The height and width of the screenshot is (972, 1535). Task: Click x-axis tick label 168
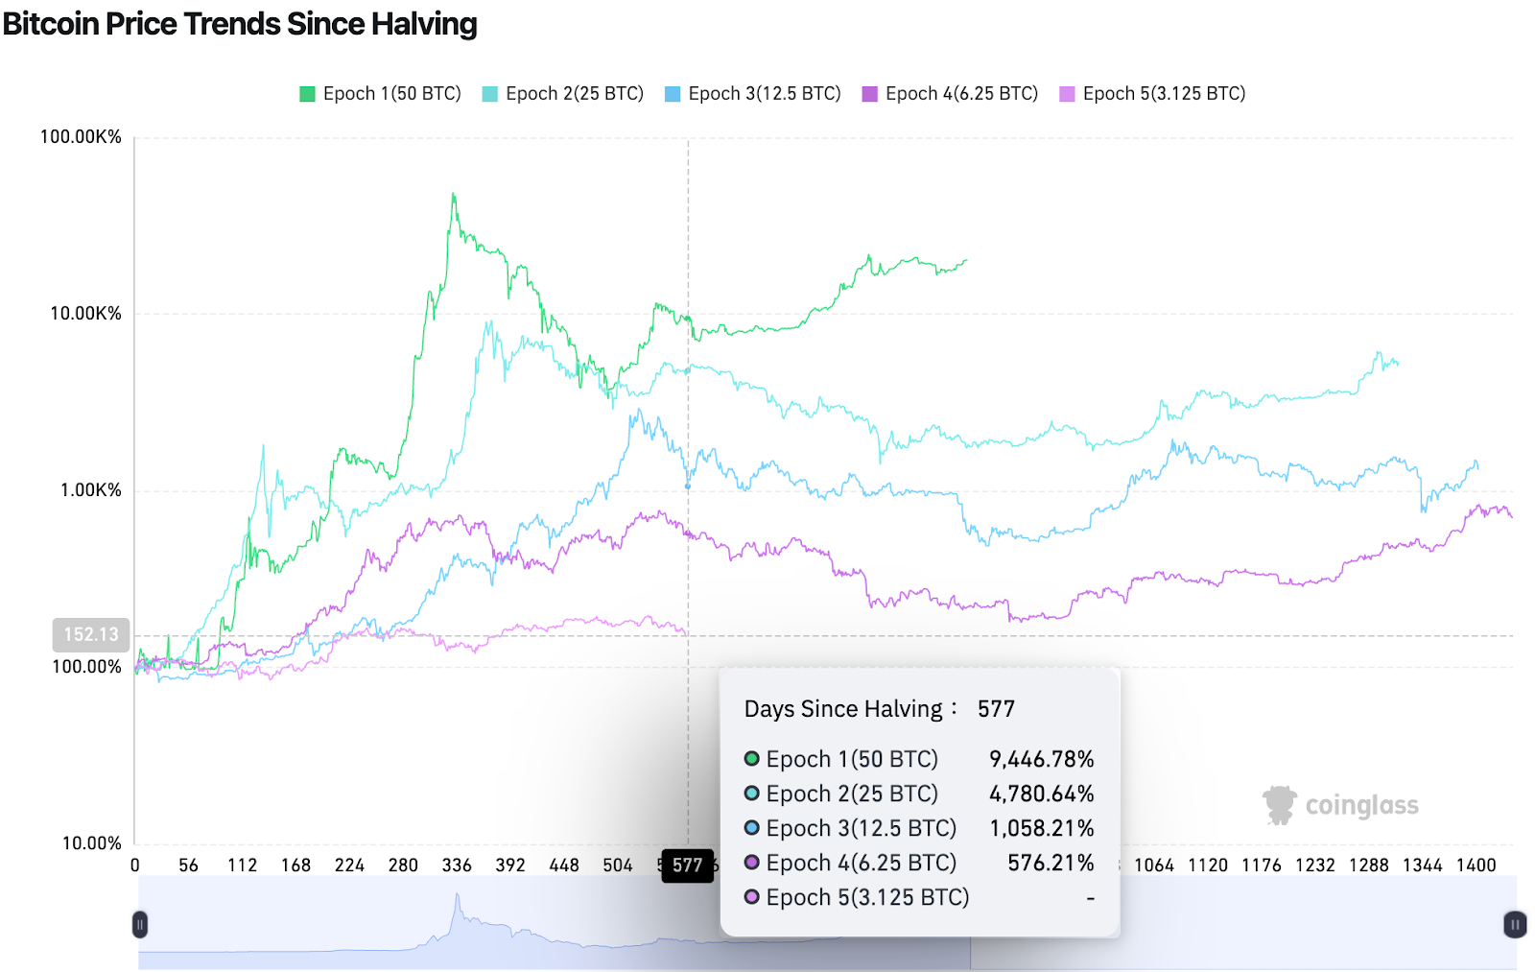(295, 865)
